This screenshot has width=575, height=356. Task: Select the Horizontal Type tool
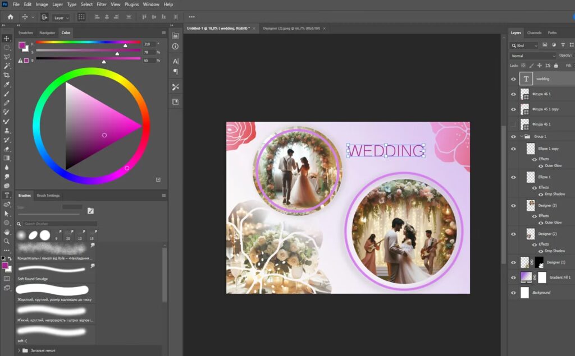point(7,195)
